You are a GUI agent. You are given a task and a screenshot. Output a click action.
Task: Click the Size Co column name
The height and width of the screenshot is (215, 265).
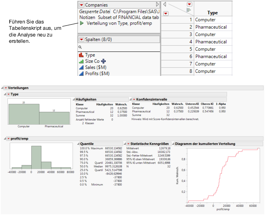click(x=92, y=61)
